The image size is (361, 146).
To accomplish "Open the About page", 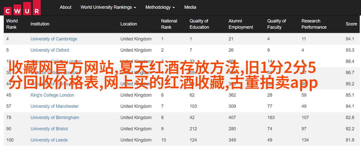I will click(x=65, y=7).
